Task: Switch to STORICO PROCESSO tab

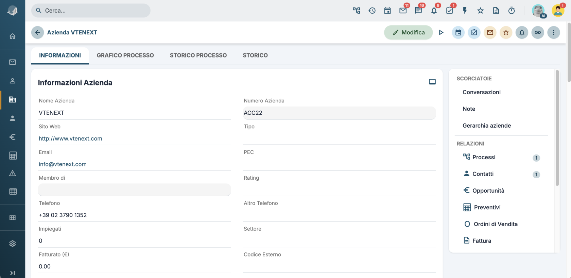Action: (x=198, y=55)
